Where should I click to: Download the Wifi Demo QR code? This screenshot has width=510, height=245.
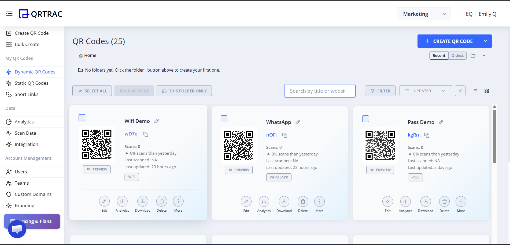point(143,201)
